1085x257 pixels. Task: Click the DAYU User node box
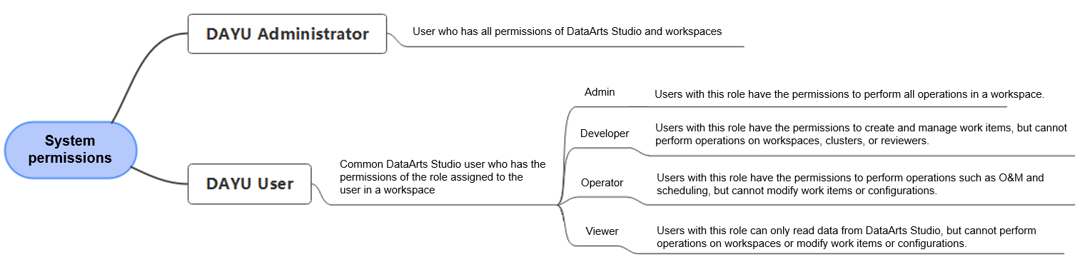[x=250, y=183]
